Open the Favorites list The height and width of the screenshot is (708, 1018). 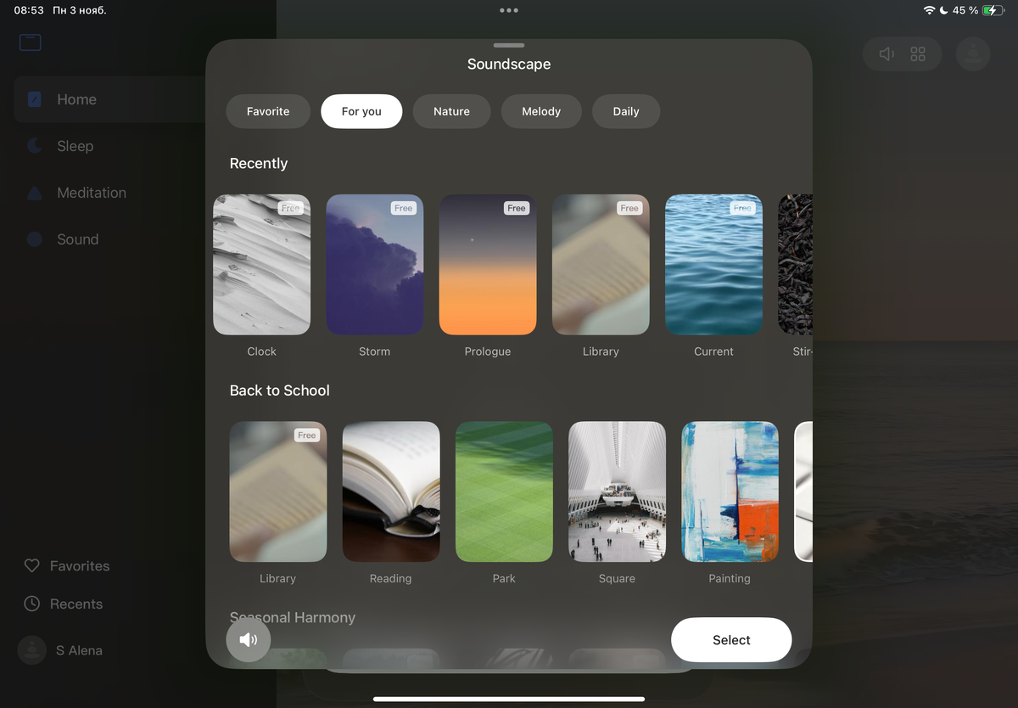coord(80,566)
